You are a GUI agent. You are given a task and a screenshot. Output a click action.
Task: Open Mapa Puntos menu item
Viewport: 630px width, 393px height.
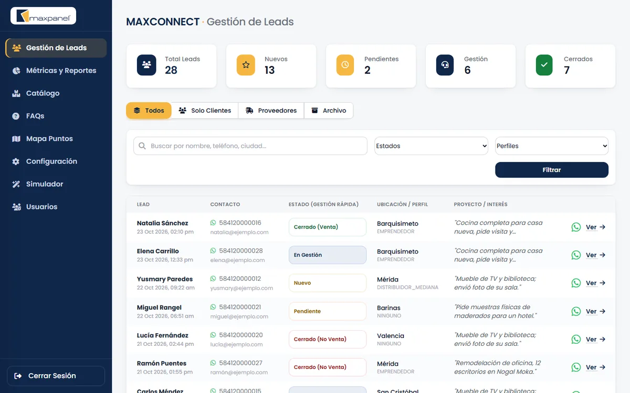[56, 139]
